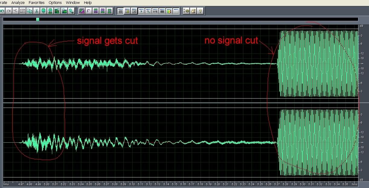The height and width of the screenshot is (188, 369).
Task: Click the 5.30 mark on the time ruler
Action: [x=303, y=184]
